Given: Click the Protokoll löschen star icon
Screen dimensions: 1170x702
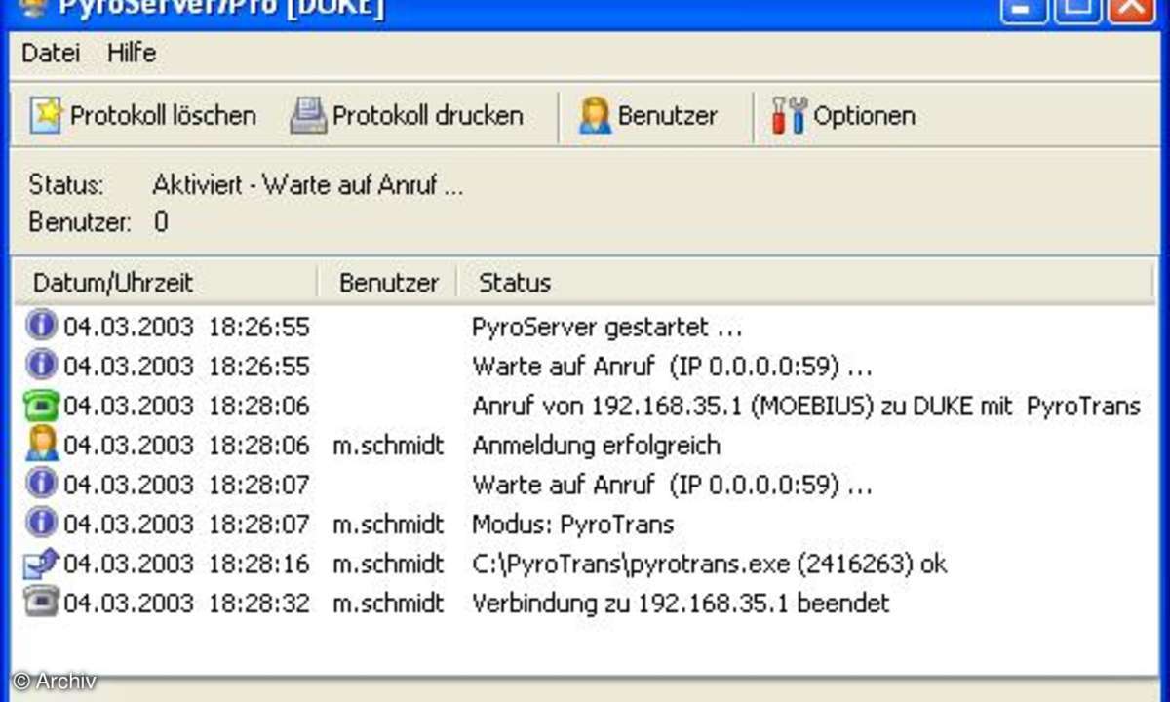Looking at the screenshot, I should click(x=46, y=115).
